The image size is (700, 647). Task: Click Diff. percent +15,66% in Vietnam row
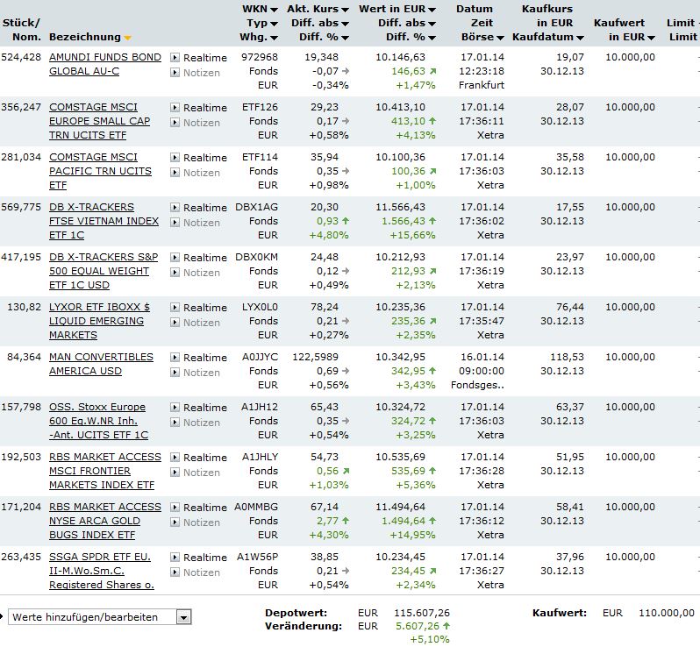tap(412, 235)
